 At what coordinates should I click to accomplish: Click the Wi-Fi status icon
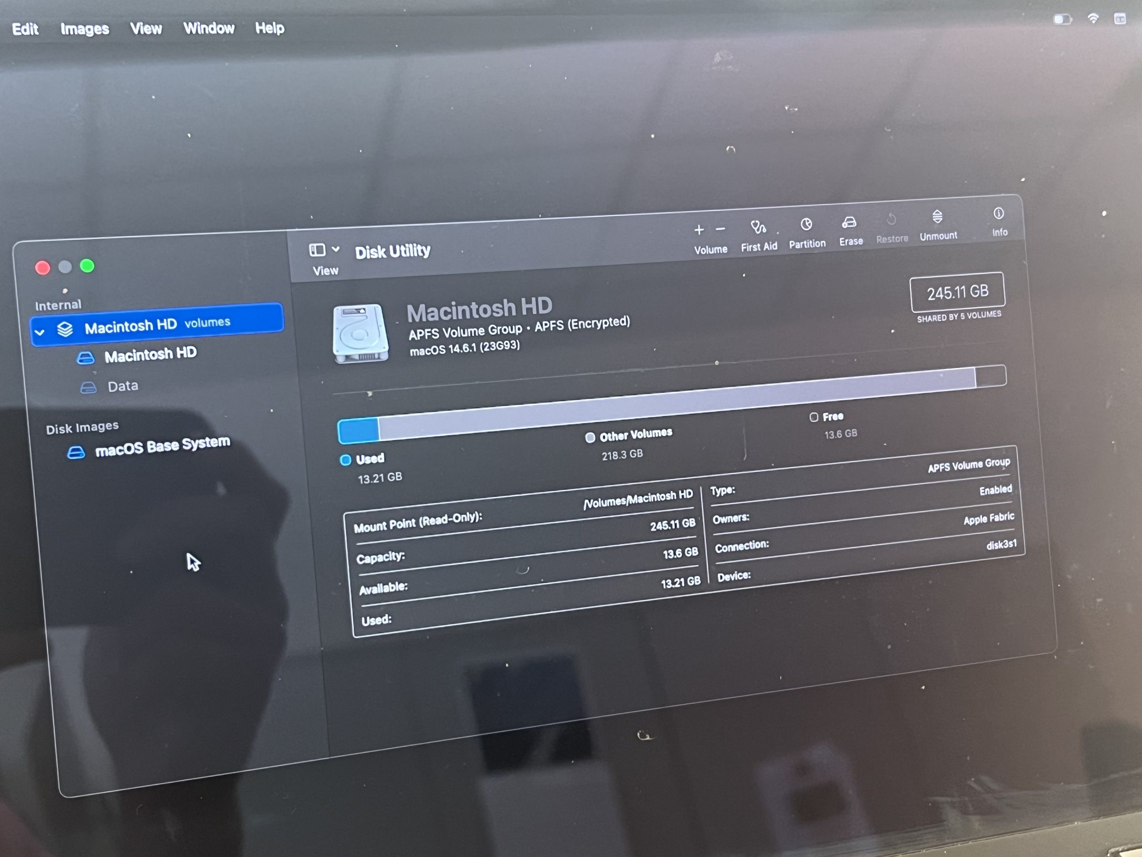1092,19
